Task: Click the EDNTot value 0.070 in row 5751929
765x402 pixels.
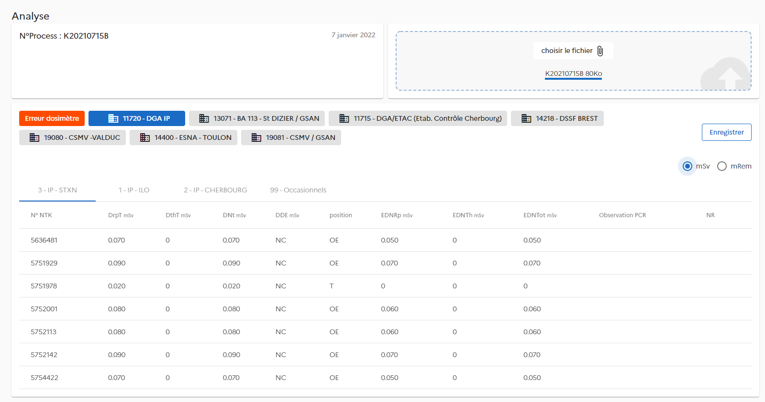Action: click(532, 263)
